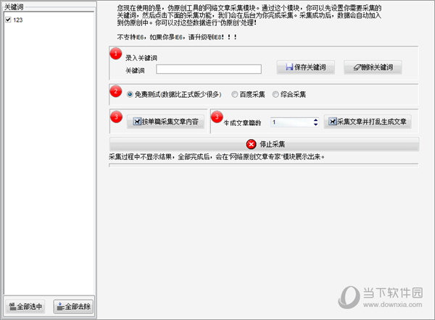Image resolution: width=435 pixels, height=320 pixels.
Task: Switch to the 综合采集 radio option
Action: [x=275, y=94]
